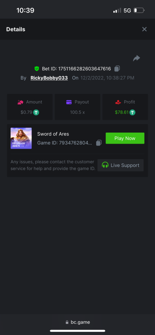The image size is (155, 335).
Task: Tap the Sword of Ares game title
Action: point(53,134)
